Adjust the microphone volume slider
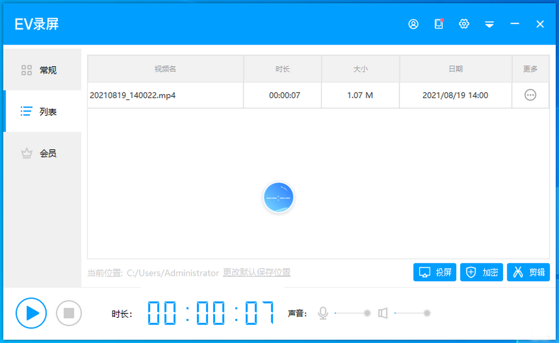The image size is (559, 343). pyautogui.click(x=353, y=313)
